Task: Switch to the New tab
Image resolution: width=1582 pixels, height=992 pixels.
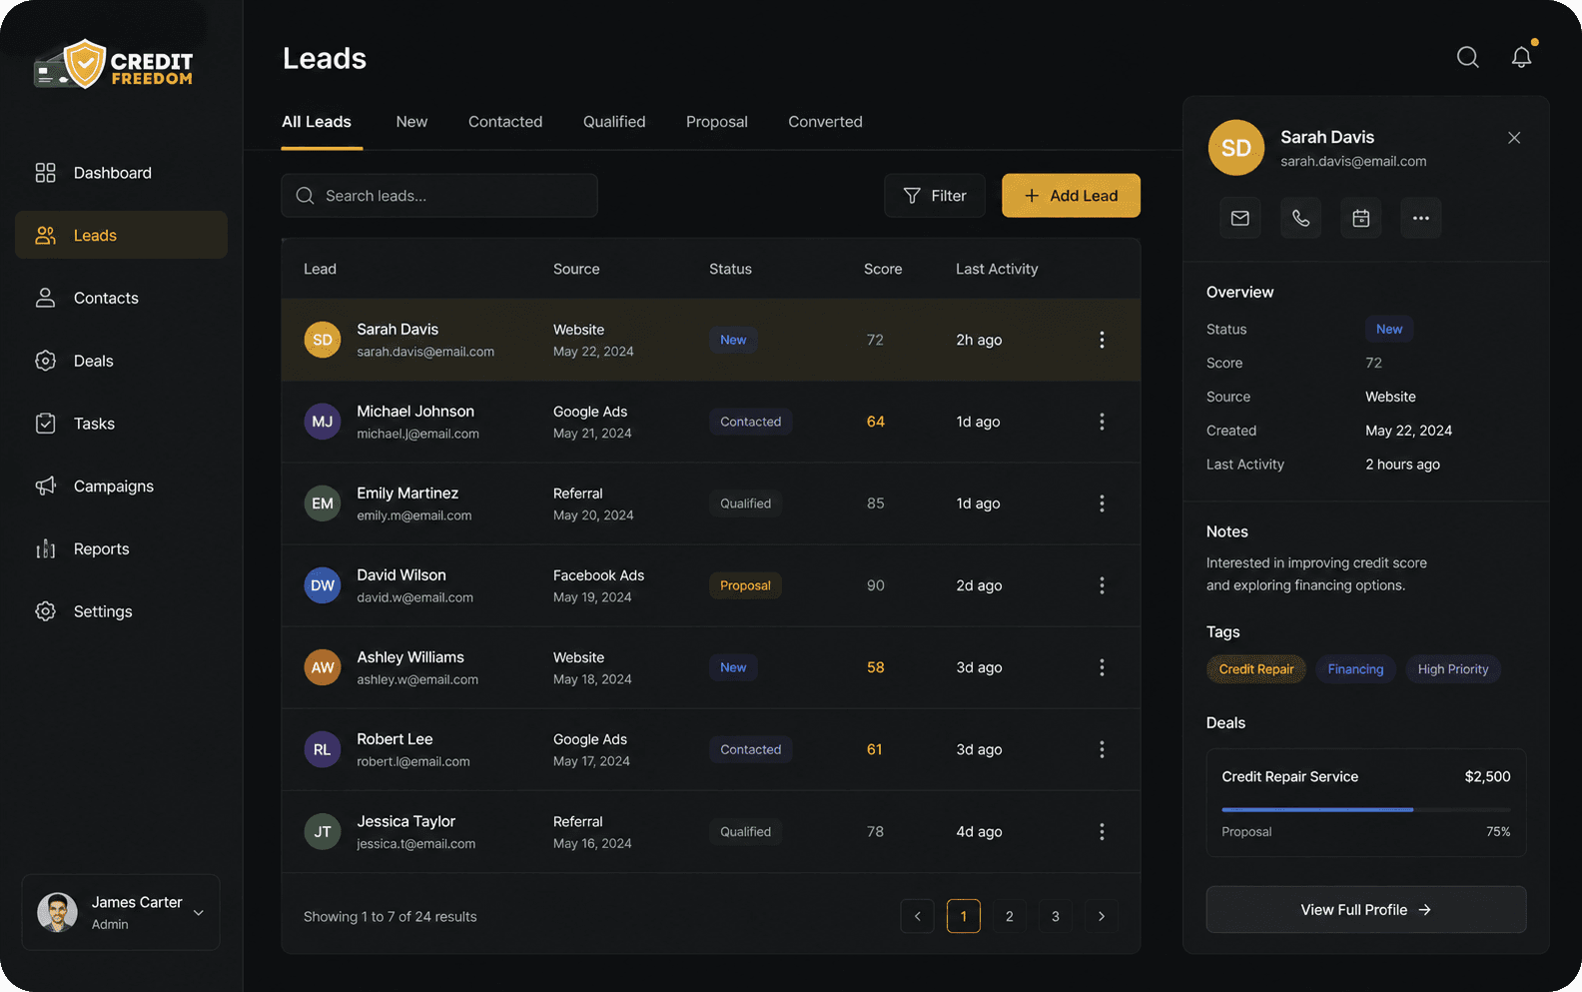Action: 411,122
